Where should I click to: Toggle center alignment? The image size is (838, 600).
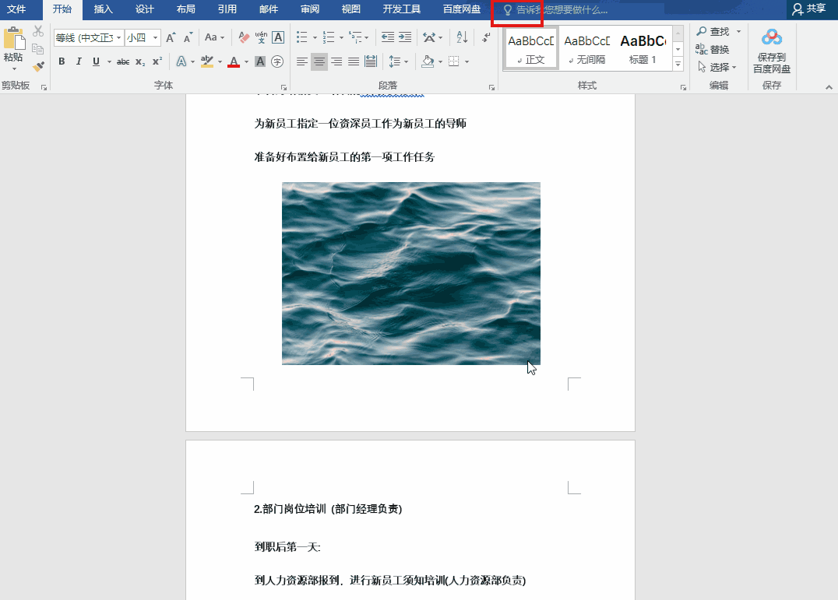[319, 61]
